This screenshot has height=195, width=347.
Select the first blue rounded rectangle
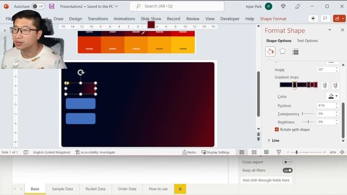click(x=81, y=103)
